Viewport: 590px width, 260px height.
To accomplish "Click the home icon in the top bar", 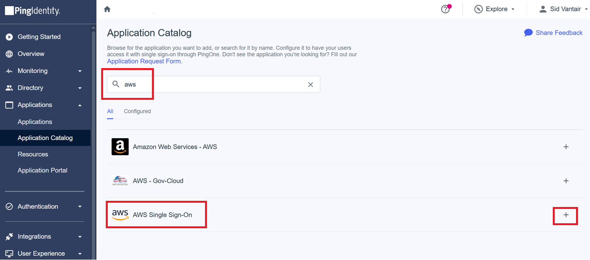I will pos(107,9).
